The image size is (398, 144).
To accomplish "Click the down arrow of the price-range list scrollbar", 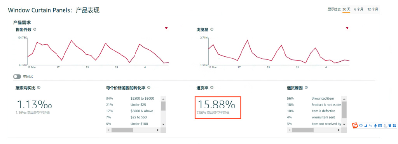I will click(x=163, y=124).
